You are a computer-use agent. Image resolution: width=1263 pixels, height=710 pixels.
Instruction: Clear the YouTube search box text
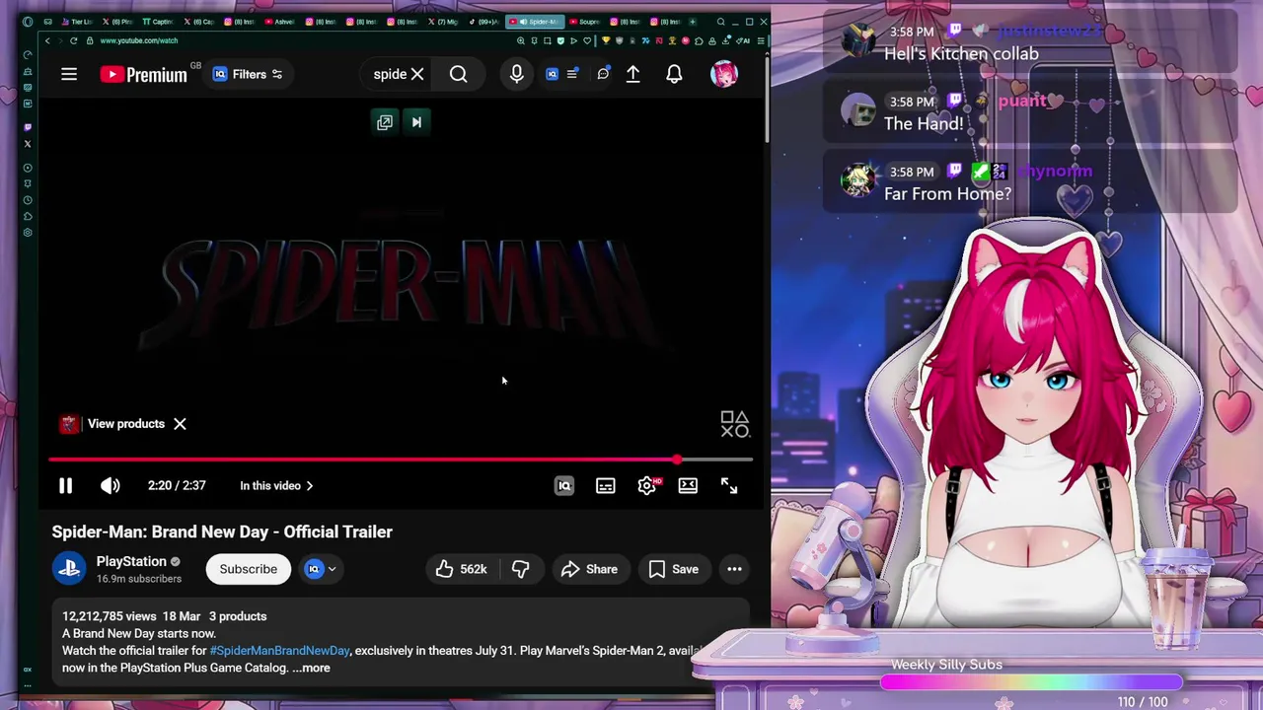[x=417, y=74]
